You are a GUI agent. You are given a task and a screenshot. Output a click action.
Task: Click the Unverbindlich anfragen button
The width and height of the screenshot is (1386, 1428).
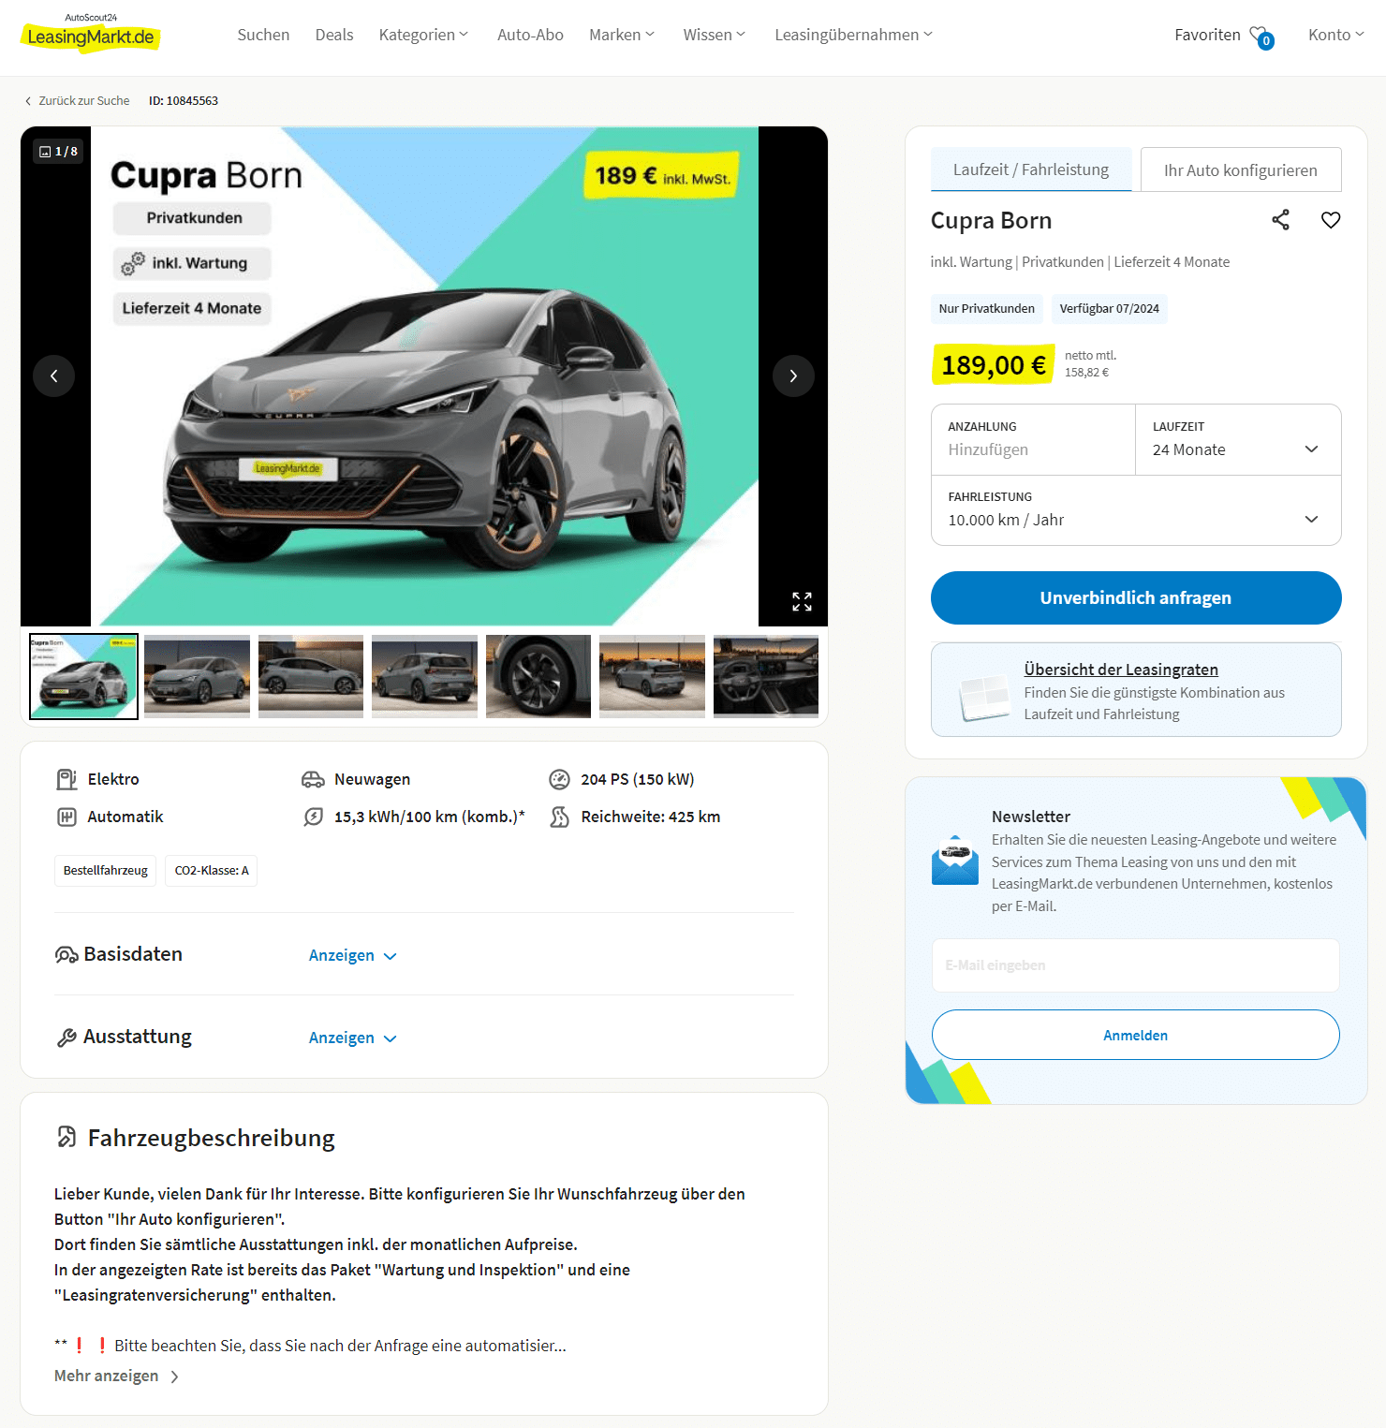click(1136, 598)
